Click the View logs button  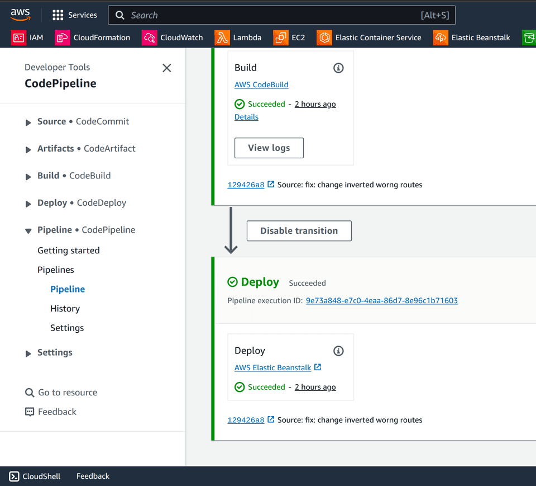point(269,148)
